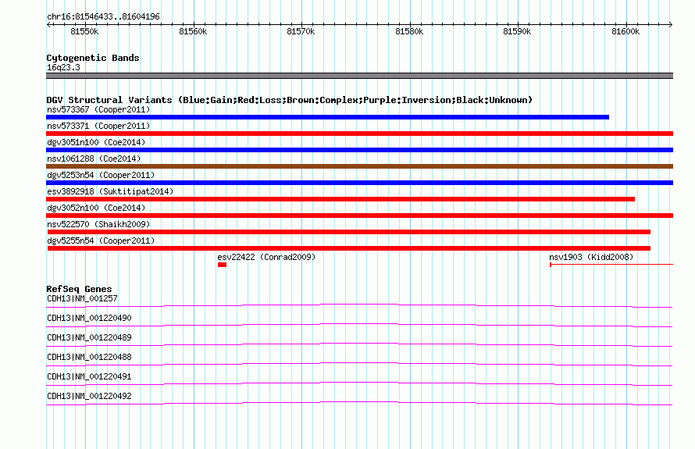
Task: Click the 16q23.3 band label
Action: point(63,67)
